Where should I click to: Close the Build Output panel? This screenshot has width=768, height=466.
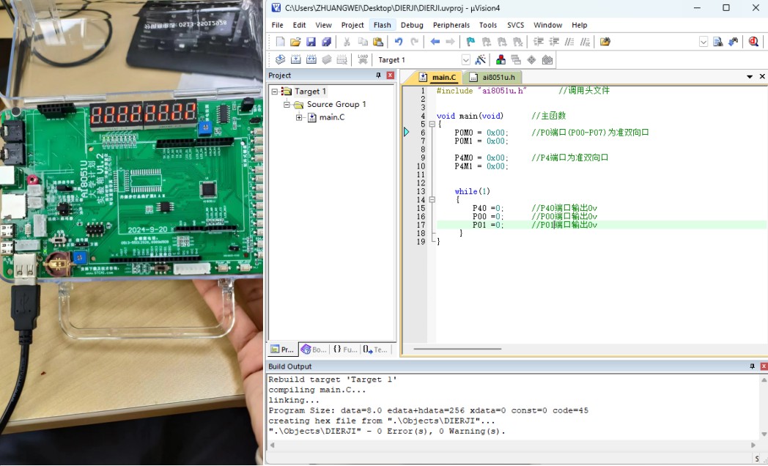(x=764, y=366)
